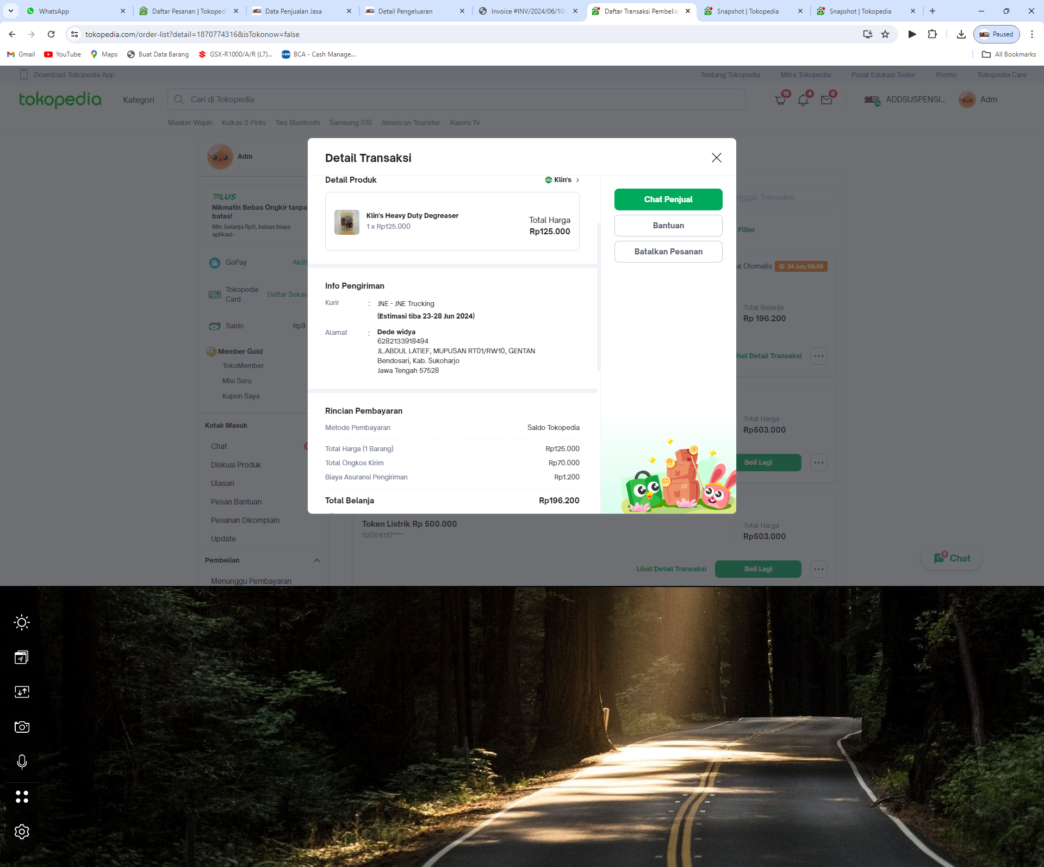Collapse the Pembelian section chevron
The height and width of the screenshot is (867, 1044).
click(317, 560)
